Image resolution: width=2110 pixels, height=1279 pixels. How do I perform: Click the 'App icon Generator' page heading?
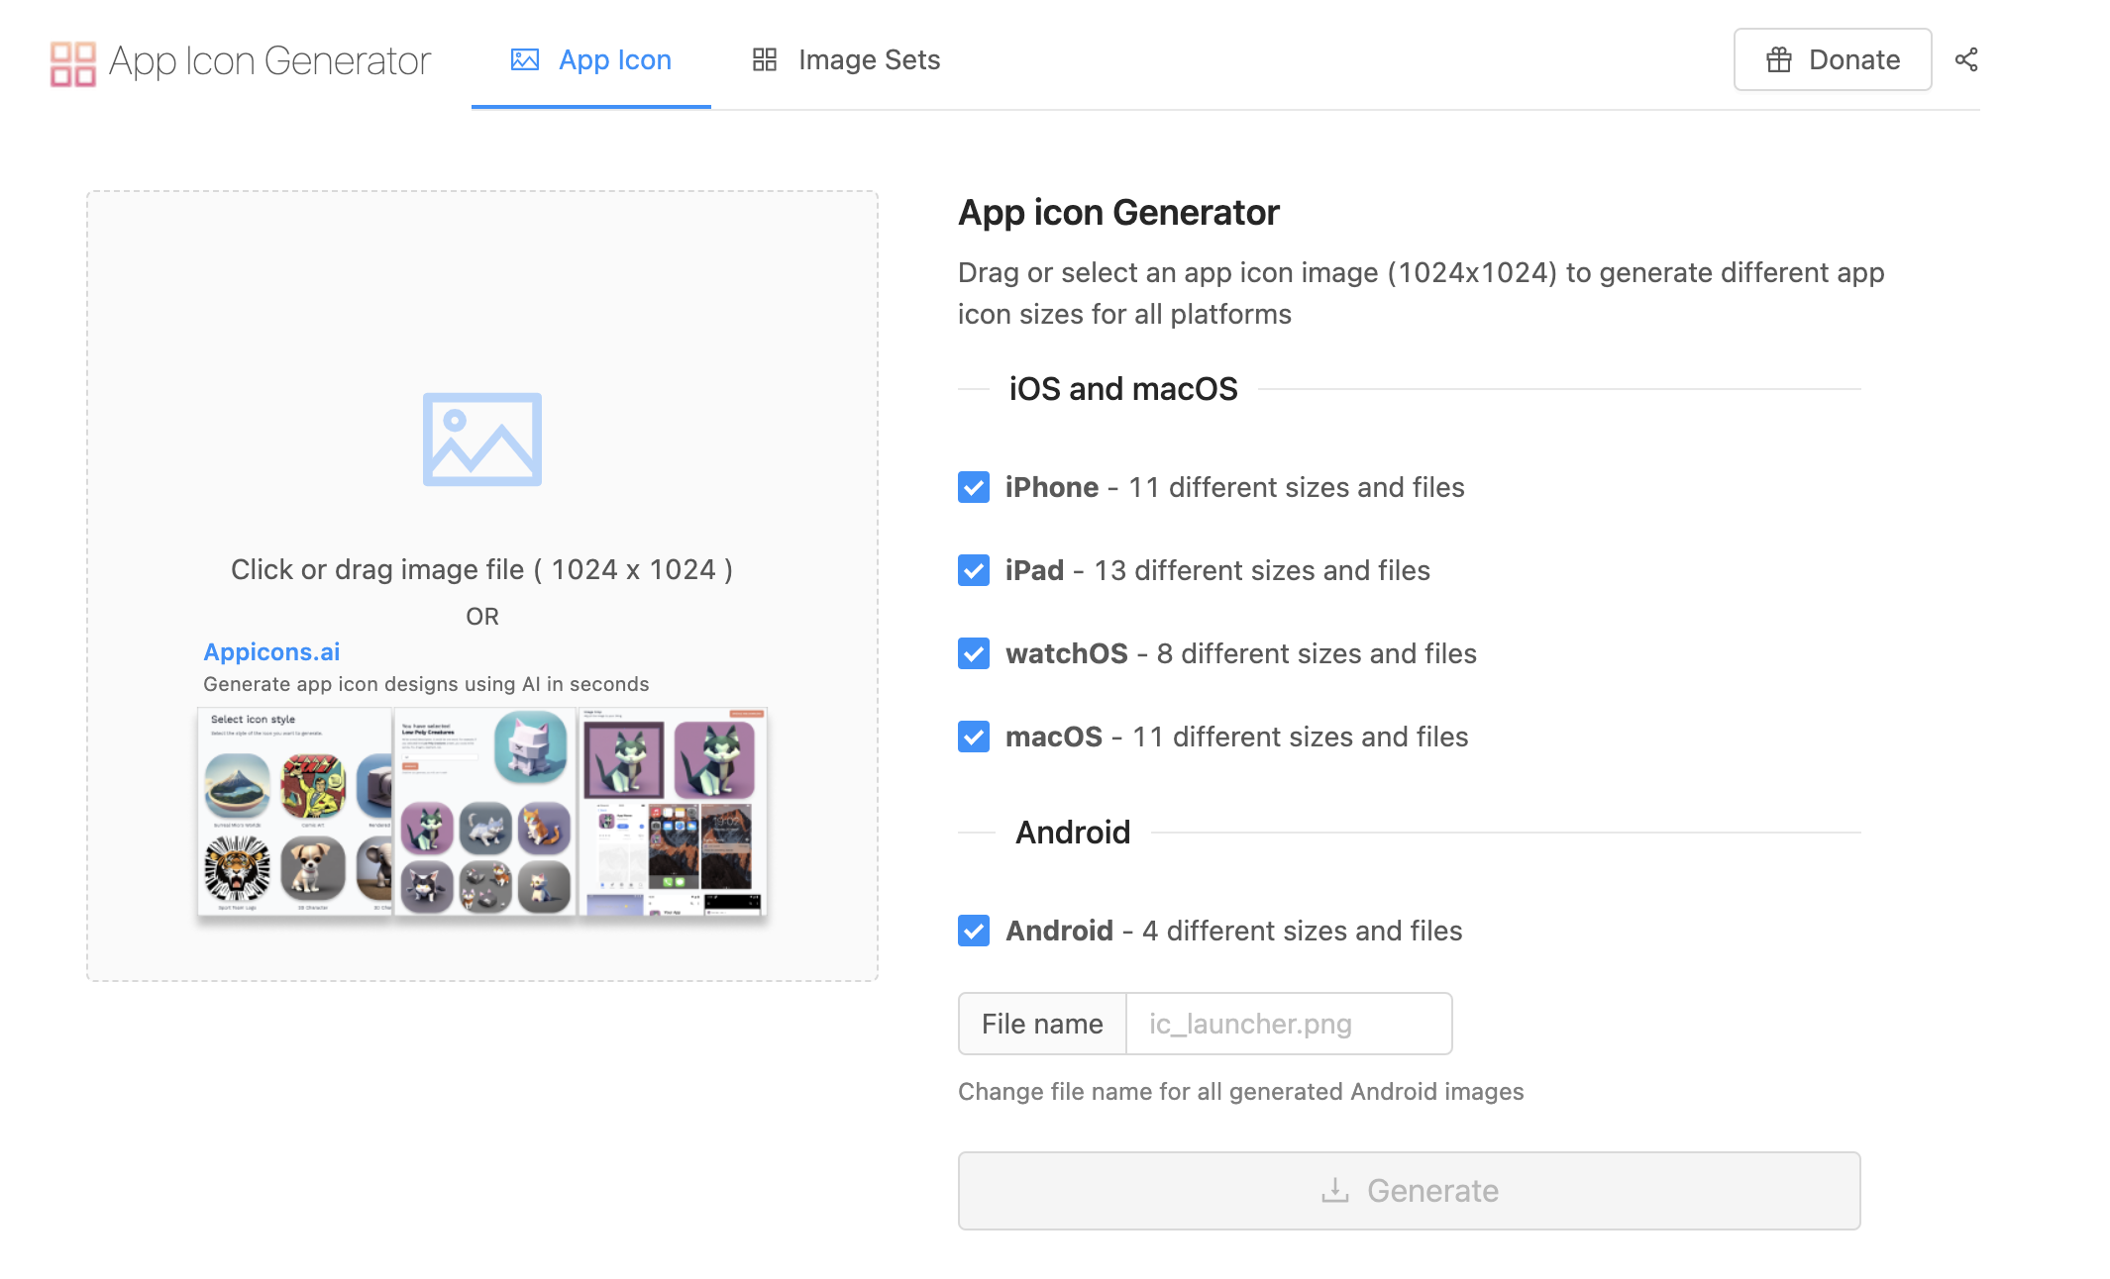point(1118,213)
